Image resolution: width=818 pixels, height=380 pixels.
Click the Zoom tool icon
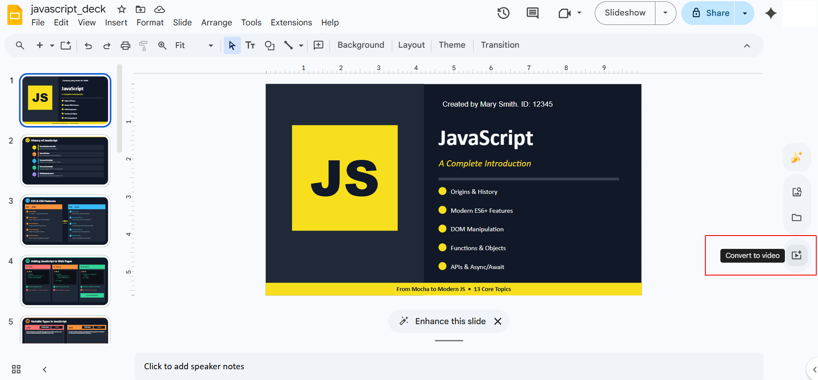click(162, 45)
